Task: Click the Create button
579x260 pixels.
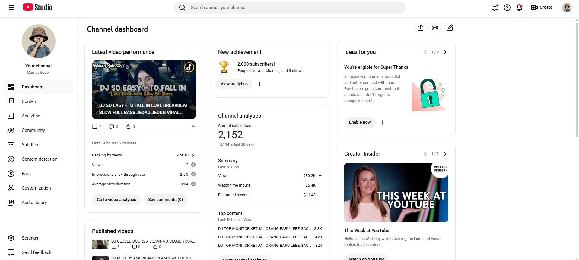Action: (542, 8)
